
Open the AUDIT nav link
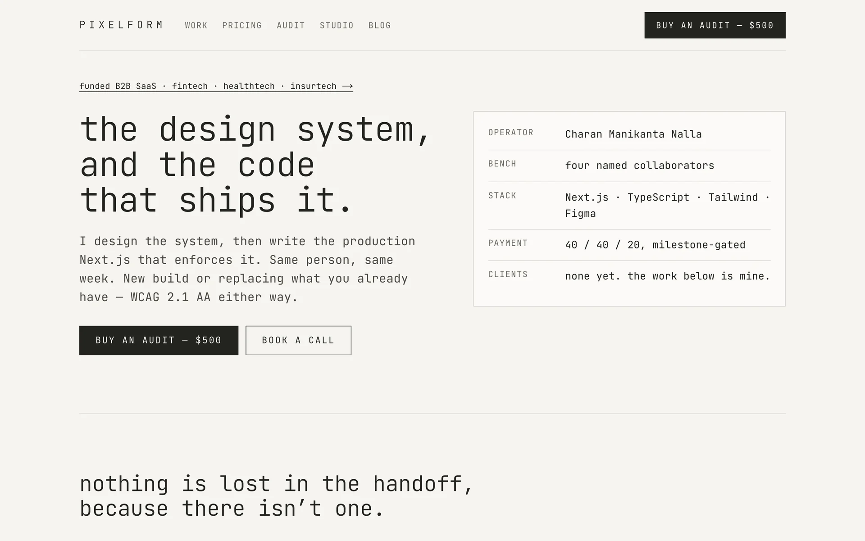click(x=291, y=25)
